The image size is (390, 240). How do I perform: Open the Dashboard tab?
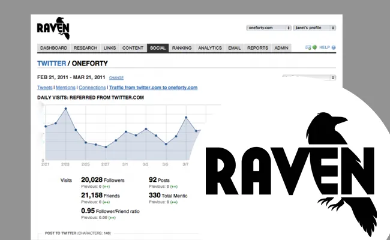click(54, 48)
